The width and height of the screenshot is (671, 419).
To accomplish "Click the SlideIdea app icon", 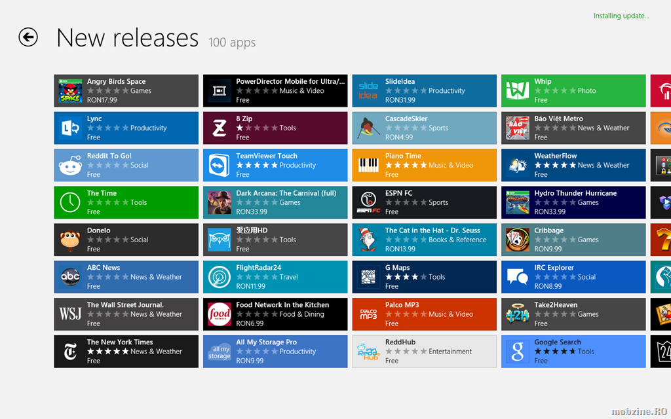I will pyautogui.click(x=368, y=90).
